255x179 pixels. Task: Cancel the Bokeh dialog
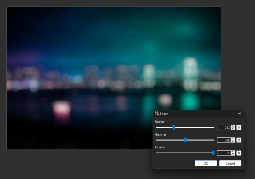[x=230, y=163]
